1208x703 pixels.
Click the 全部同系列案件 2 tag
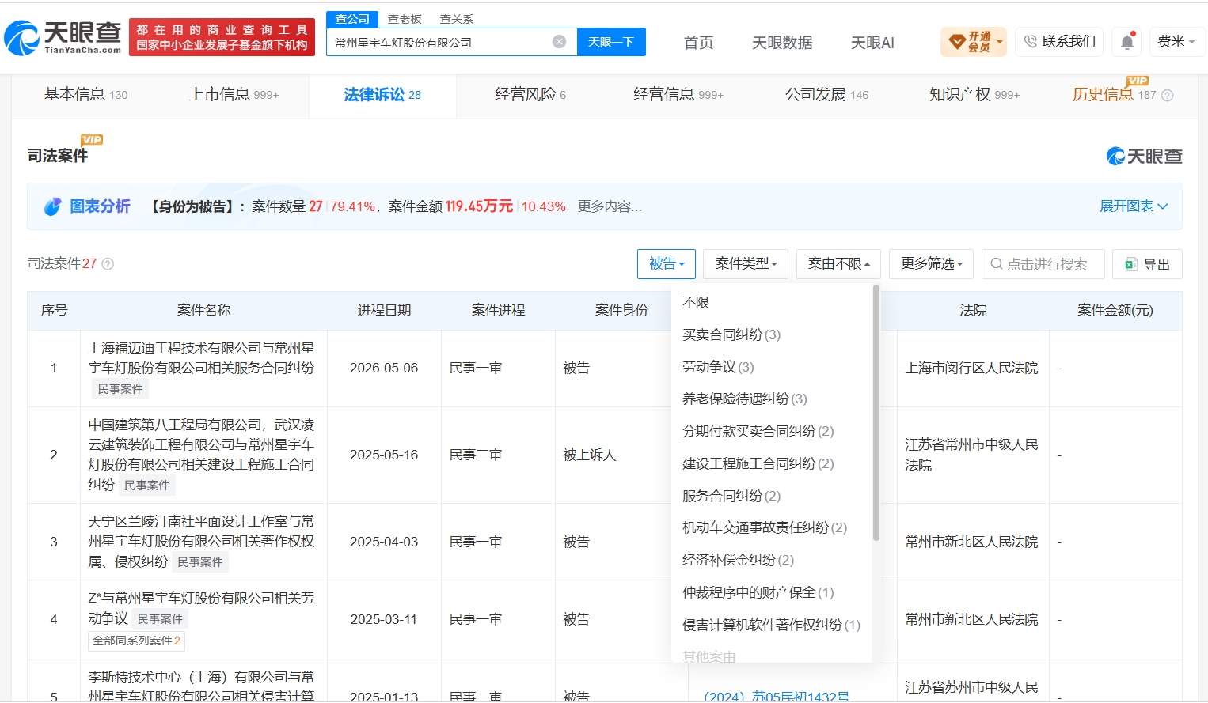pyautogui.click(x=136, y=641)
